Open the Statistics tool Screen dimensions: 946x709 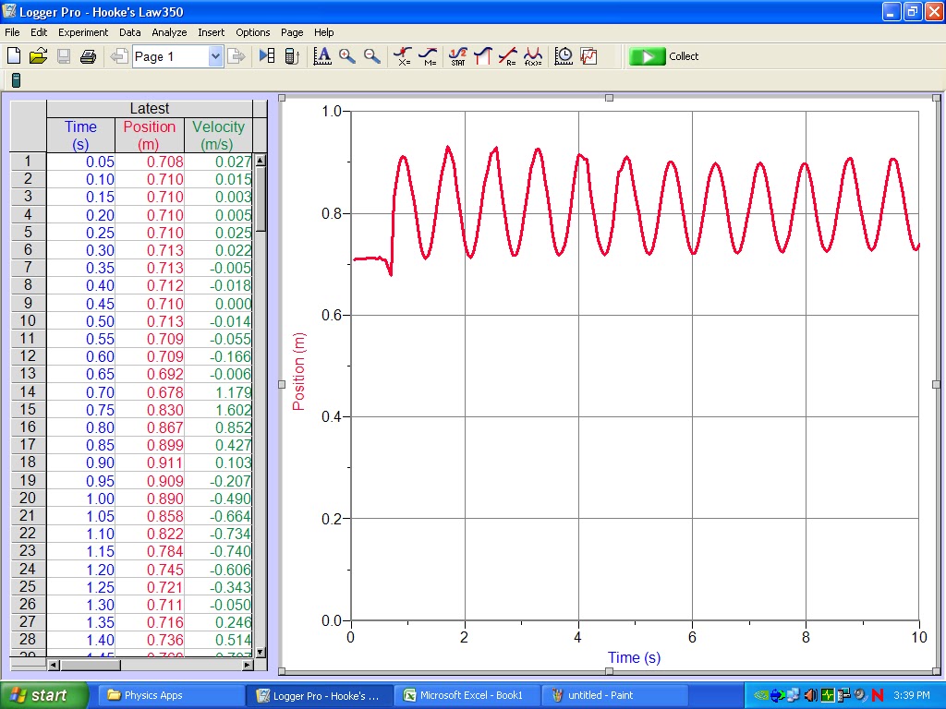pos(457,56)
